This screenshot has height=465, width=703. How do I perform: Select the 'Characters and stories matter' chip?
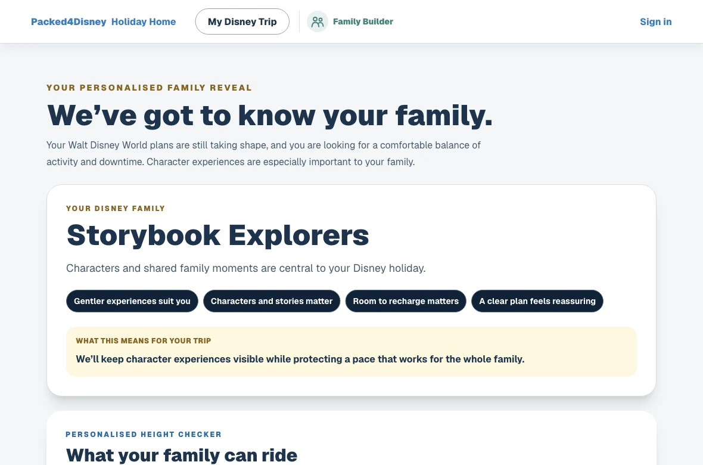click(272, 301)
